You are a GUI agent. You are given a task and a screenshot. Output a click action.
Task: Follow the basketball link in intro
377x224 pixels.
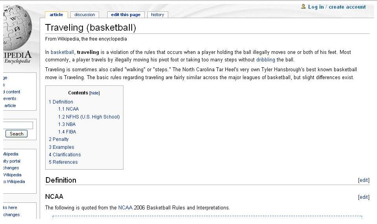coord(62,52)
